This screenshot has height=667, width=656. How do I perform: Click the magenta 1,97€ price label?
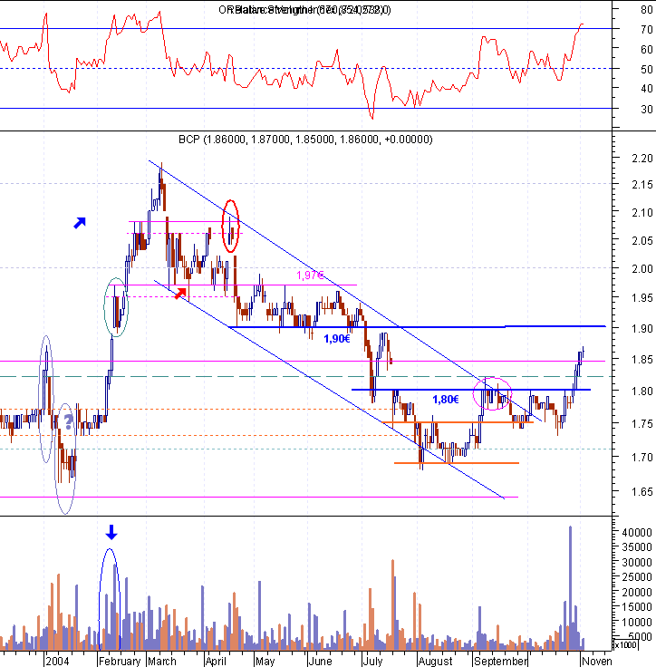pyautogui.click(x=310, y=275)
